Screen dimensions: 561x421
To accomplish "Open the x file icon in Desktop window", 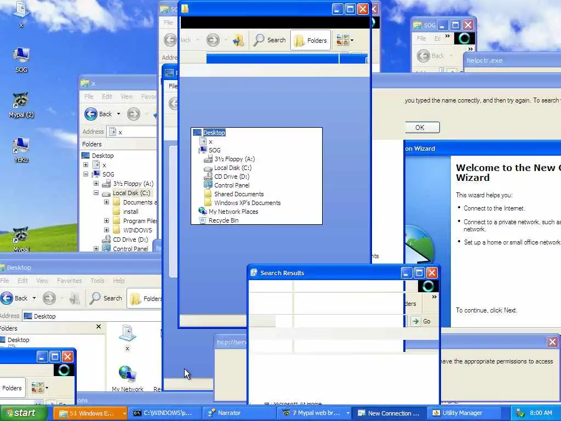I will pos(127,338).
